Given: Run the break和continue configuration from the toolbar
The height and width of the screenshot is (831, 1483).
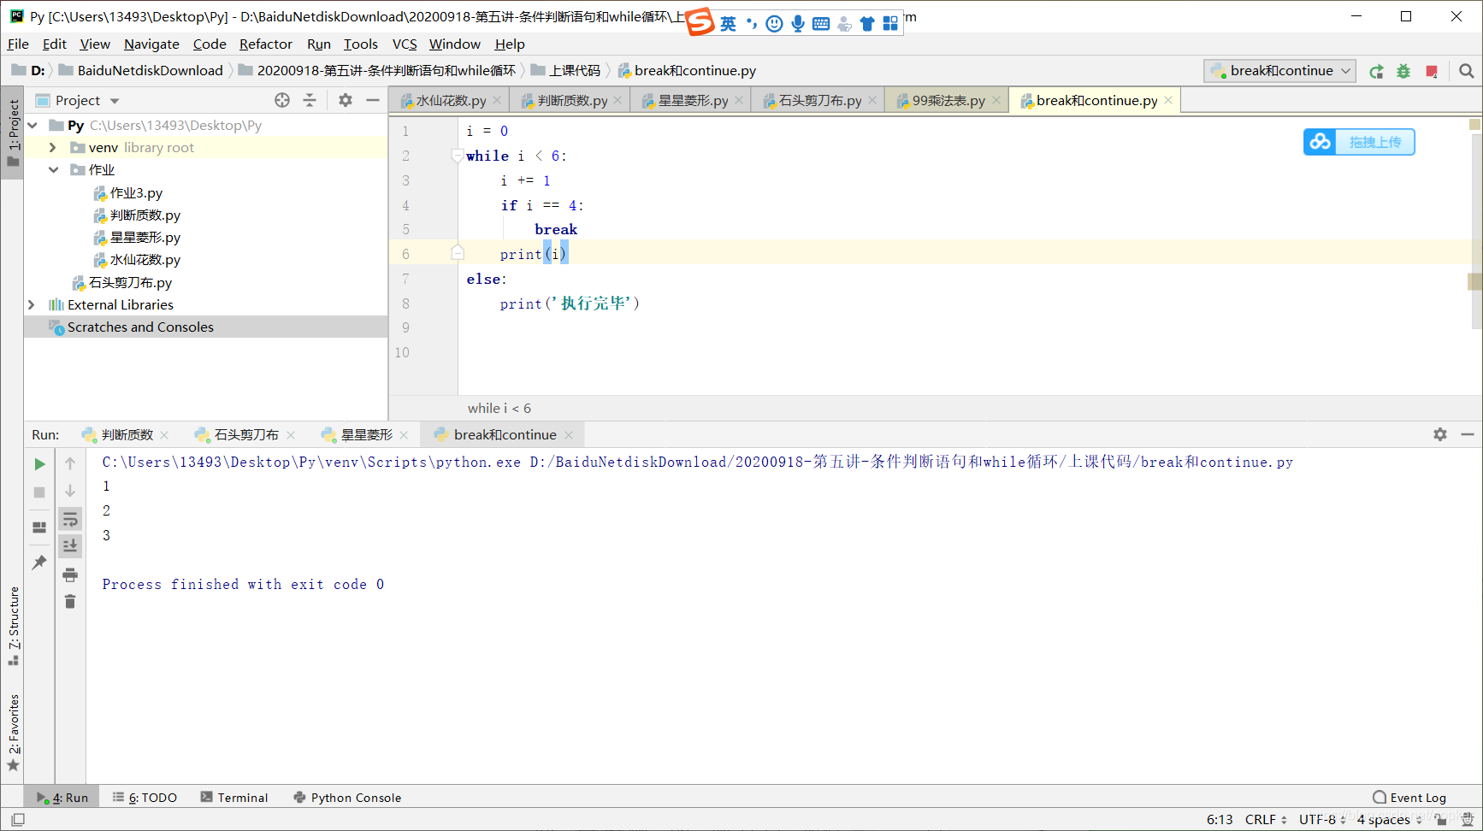Looking at the screenshot, I should pyautogui.click(x=1376, y=72).
